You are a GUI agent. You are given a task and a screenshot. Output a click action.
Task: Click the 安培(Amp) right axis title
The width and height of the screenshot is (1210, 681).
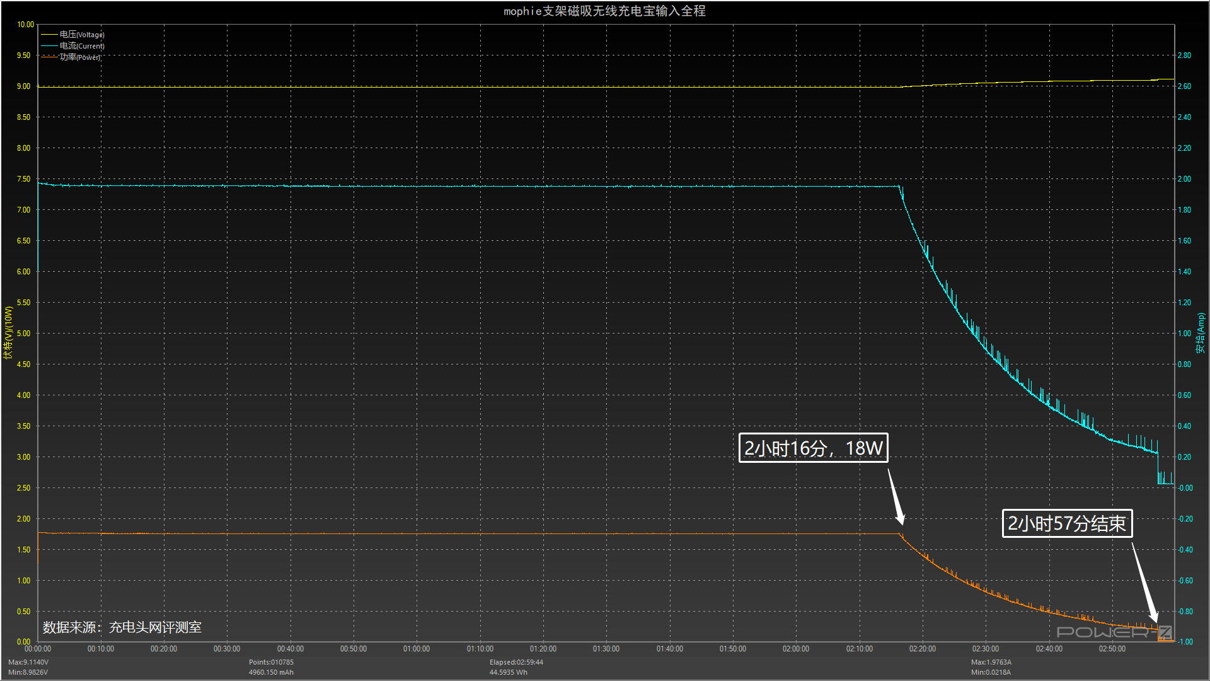1201,333
